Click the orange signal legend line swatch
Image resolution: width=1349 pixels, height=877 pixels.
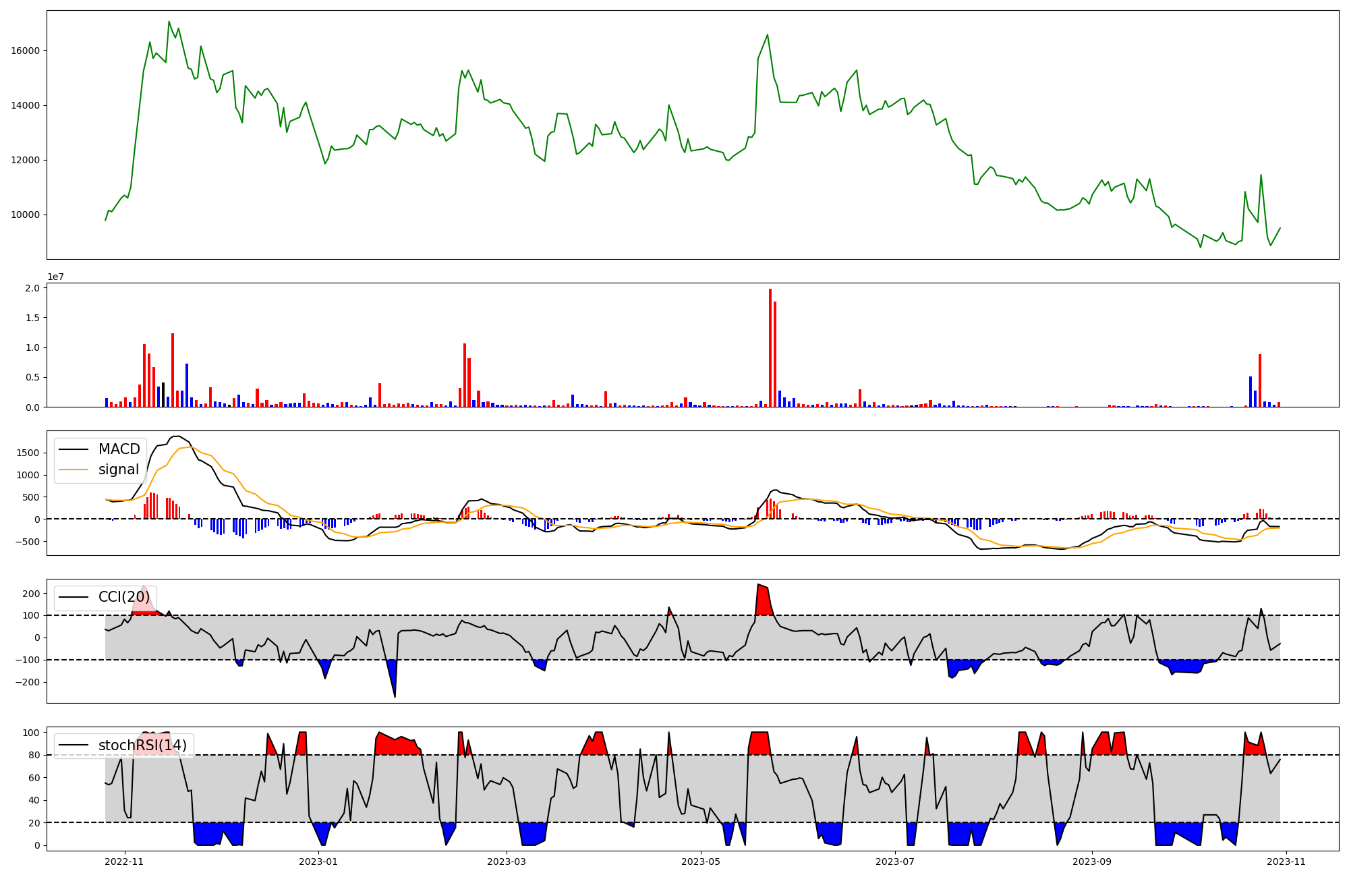[x=74, y=470]
